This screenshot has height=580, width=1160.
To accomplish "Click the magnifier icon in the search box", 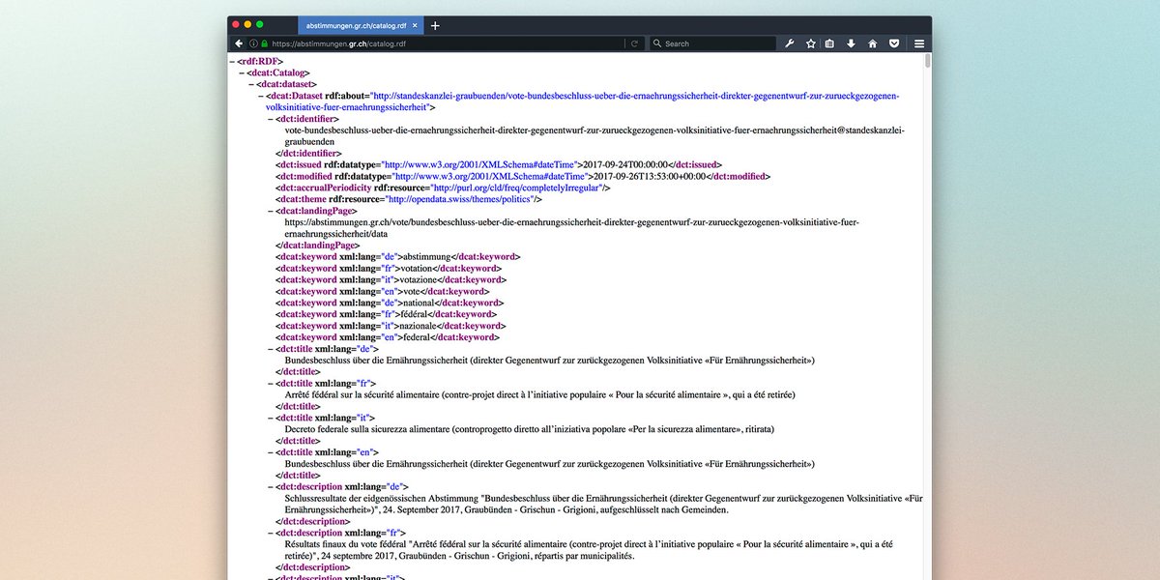I will pyautogui.click(x=657, y=43).
